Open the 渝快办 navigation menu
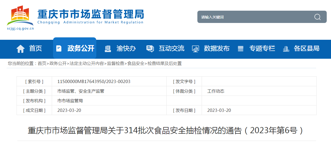331x146 pixels. coord(126,48)
